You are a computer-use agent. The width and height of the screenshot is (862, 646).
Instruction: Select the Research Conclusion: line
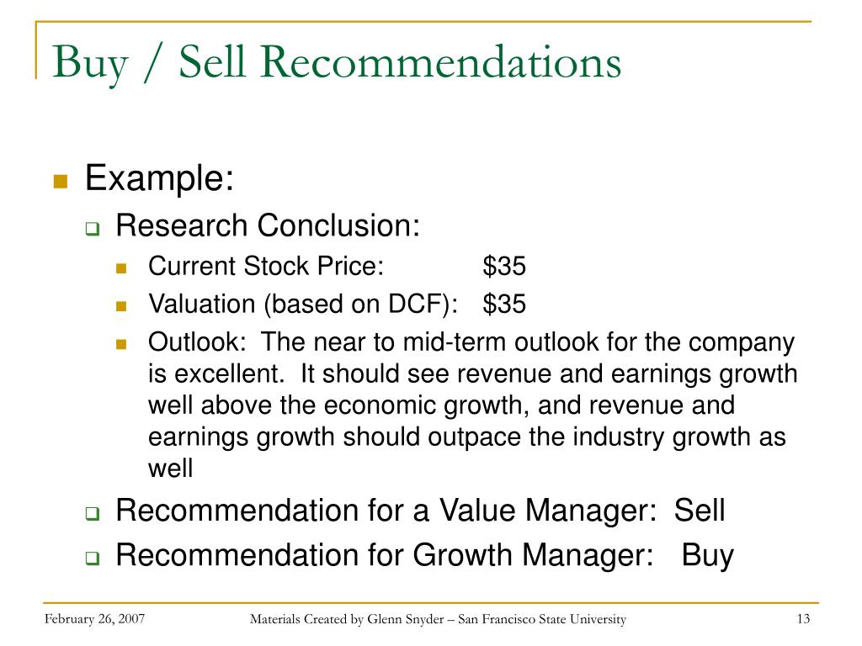(268, 225)
